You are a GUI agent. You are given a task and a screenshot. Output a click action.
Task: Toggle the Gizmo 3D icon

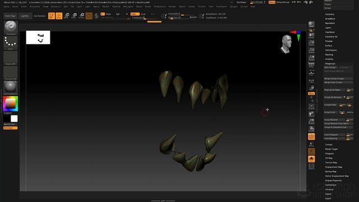click(x=89, y=16)
